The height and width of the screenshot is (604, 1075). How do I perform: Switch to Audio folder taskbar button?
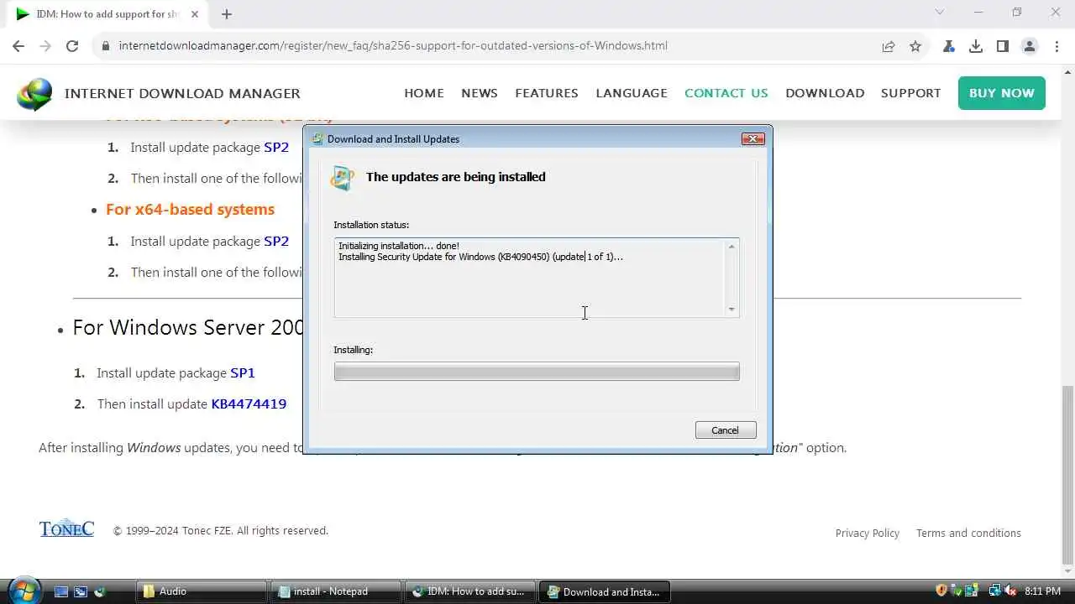click(202, 591)
